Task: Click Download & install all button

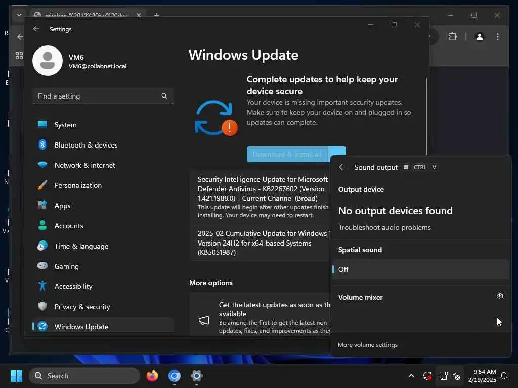Action: [287, 154]
